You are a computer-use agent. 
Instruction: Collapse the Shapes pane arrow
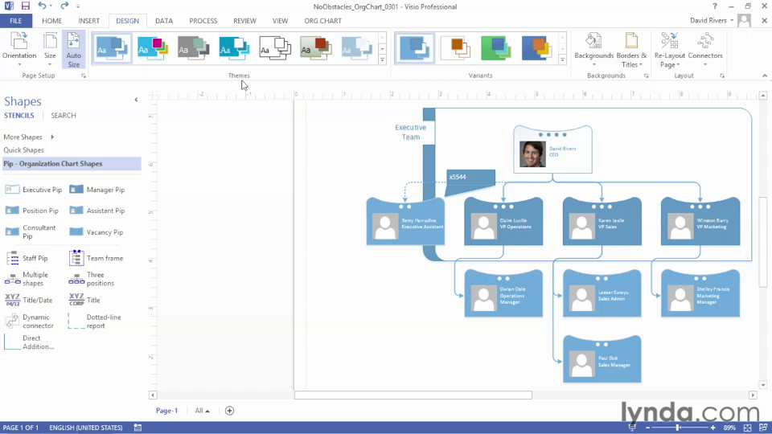(136, 100)
